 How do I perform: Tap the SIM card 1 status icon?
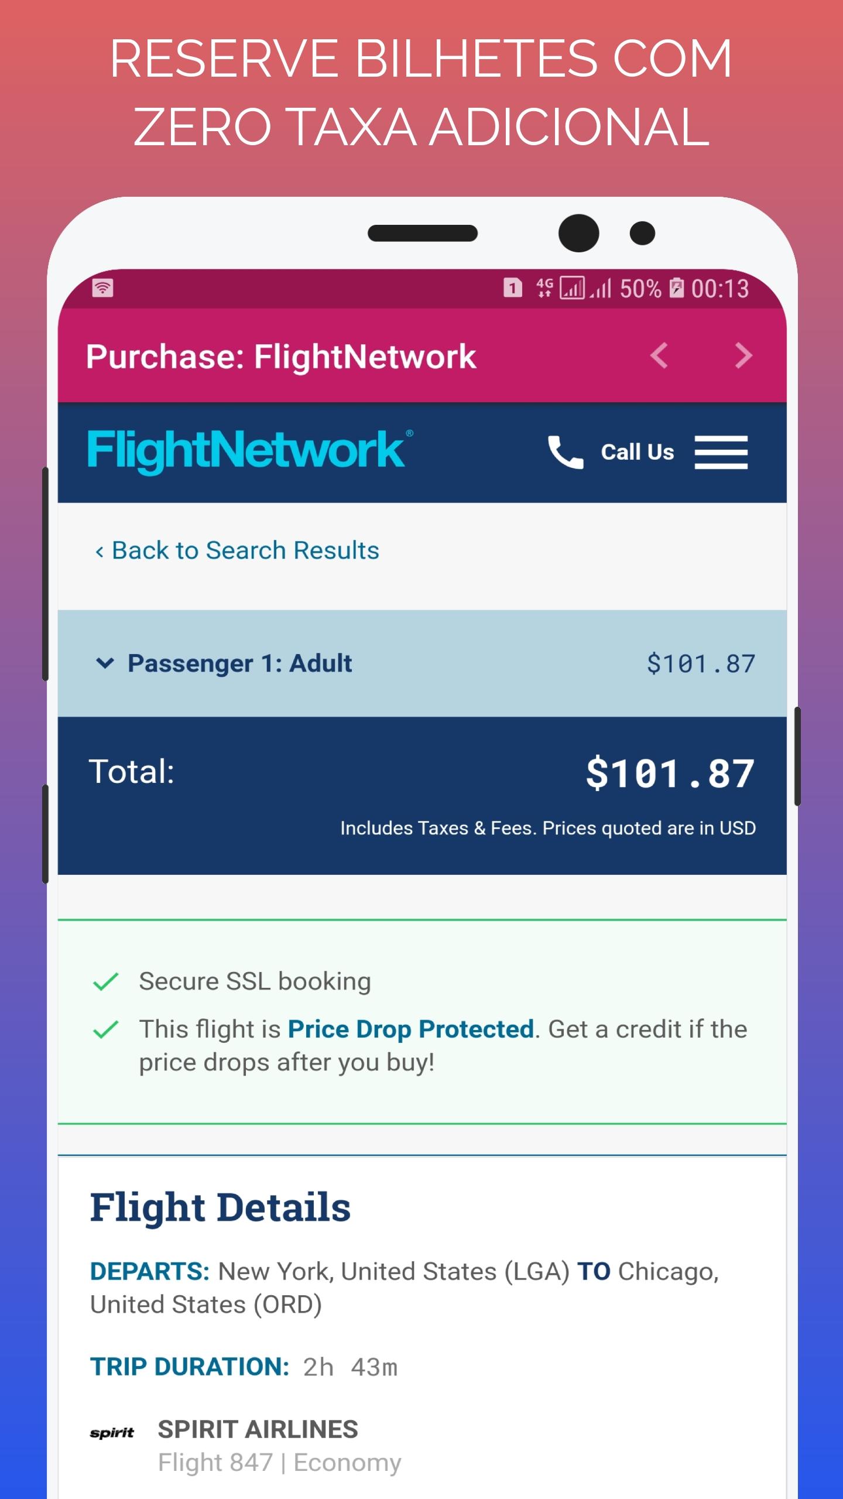tap(513, 288)
